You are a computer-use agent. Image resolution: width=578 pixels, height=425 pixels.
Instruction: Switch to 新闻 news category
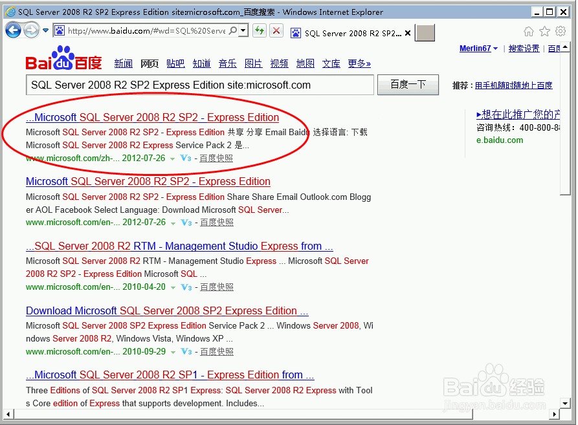123,63
